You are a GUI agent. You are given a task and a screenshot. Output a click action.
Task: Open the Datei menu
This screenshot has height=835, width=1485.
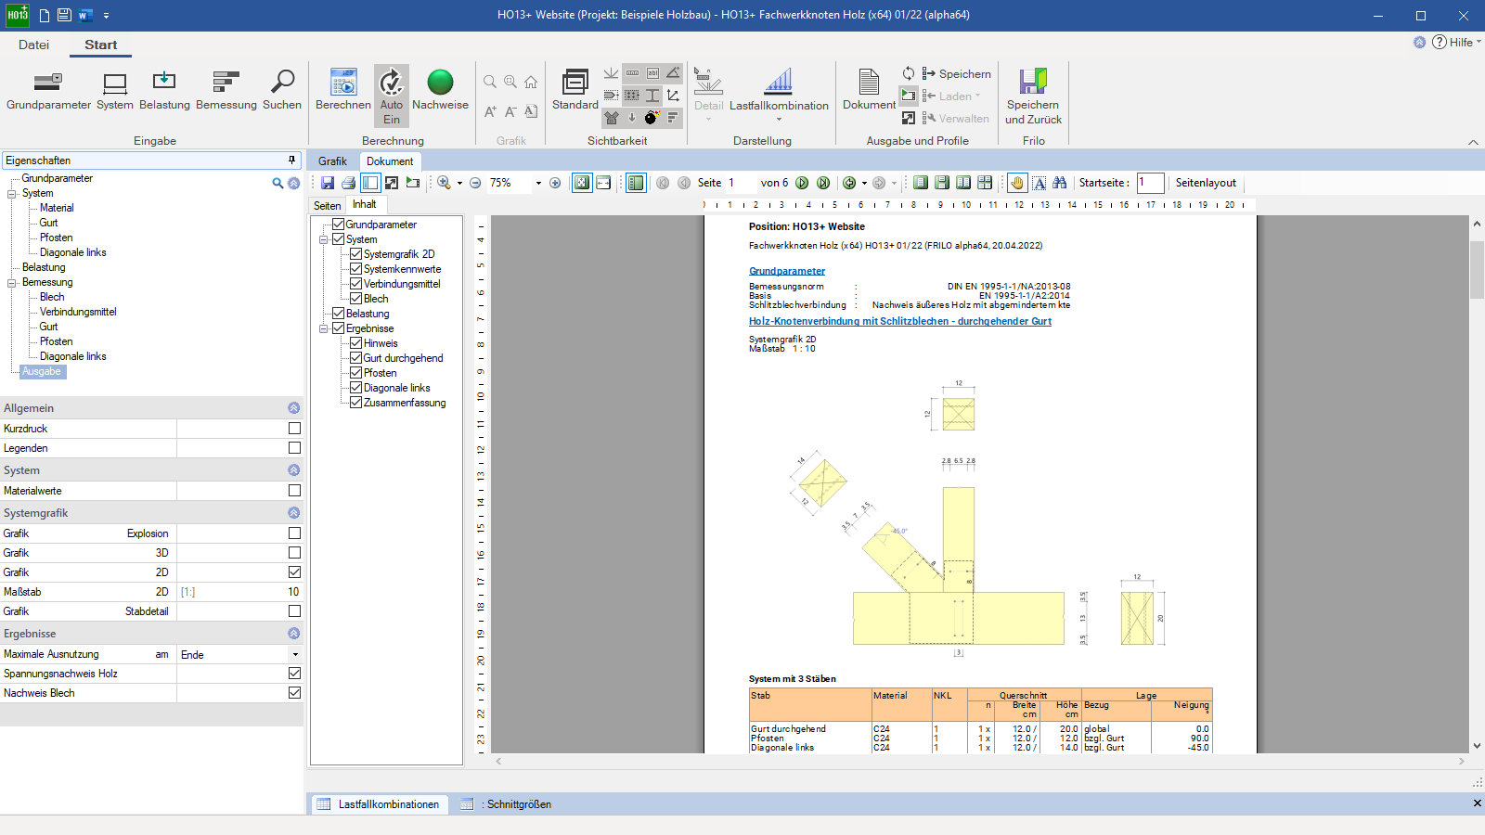[33, 45]
